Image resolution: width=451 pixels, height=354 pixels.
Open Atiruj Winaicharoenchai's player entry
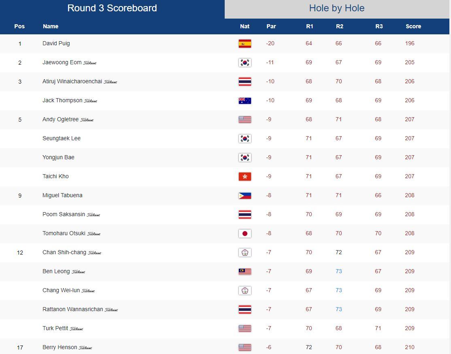[72, 81]
